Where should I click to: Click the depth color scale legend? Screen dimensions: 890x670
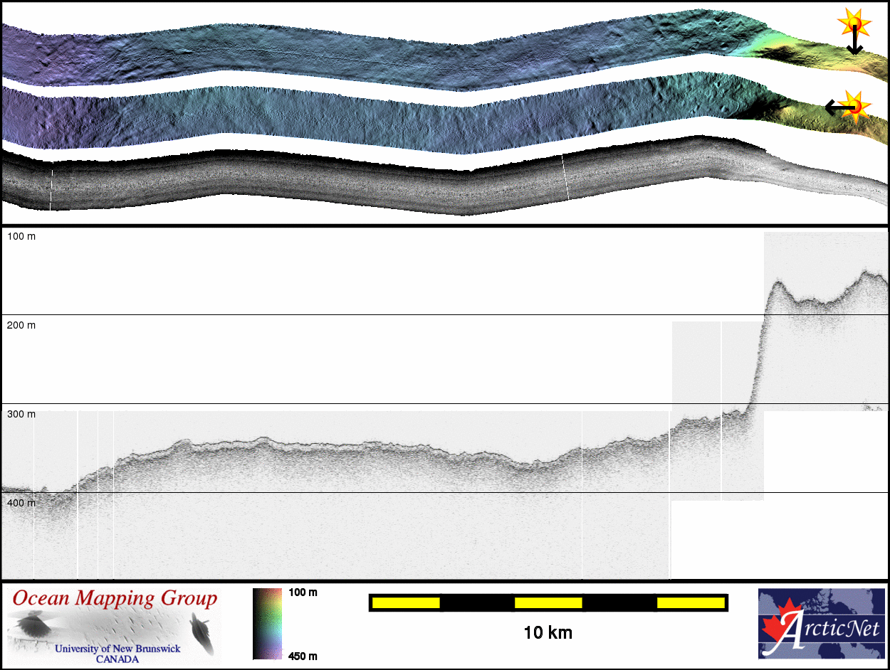(263, 624)
